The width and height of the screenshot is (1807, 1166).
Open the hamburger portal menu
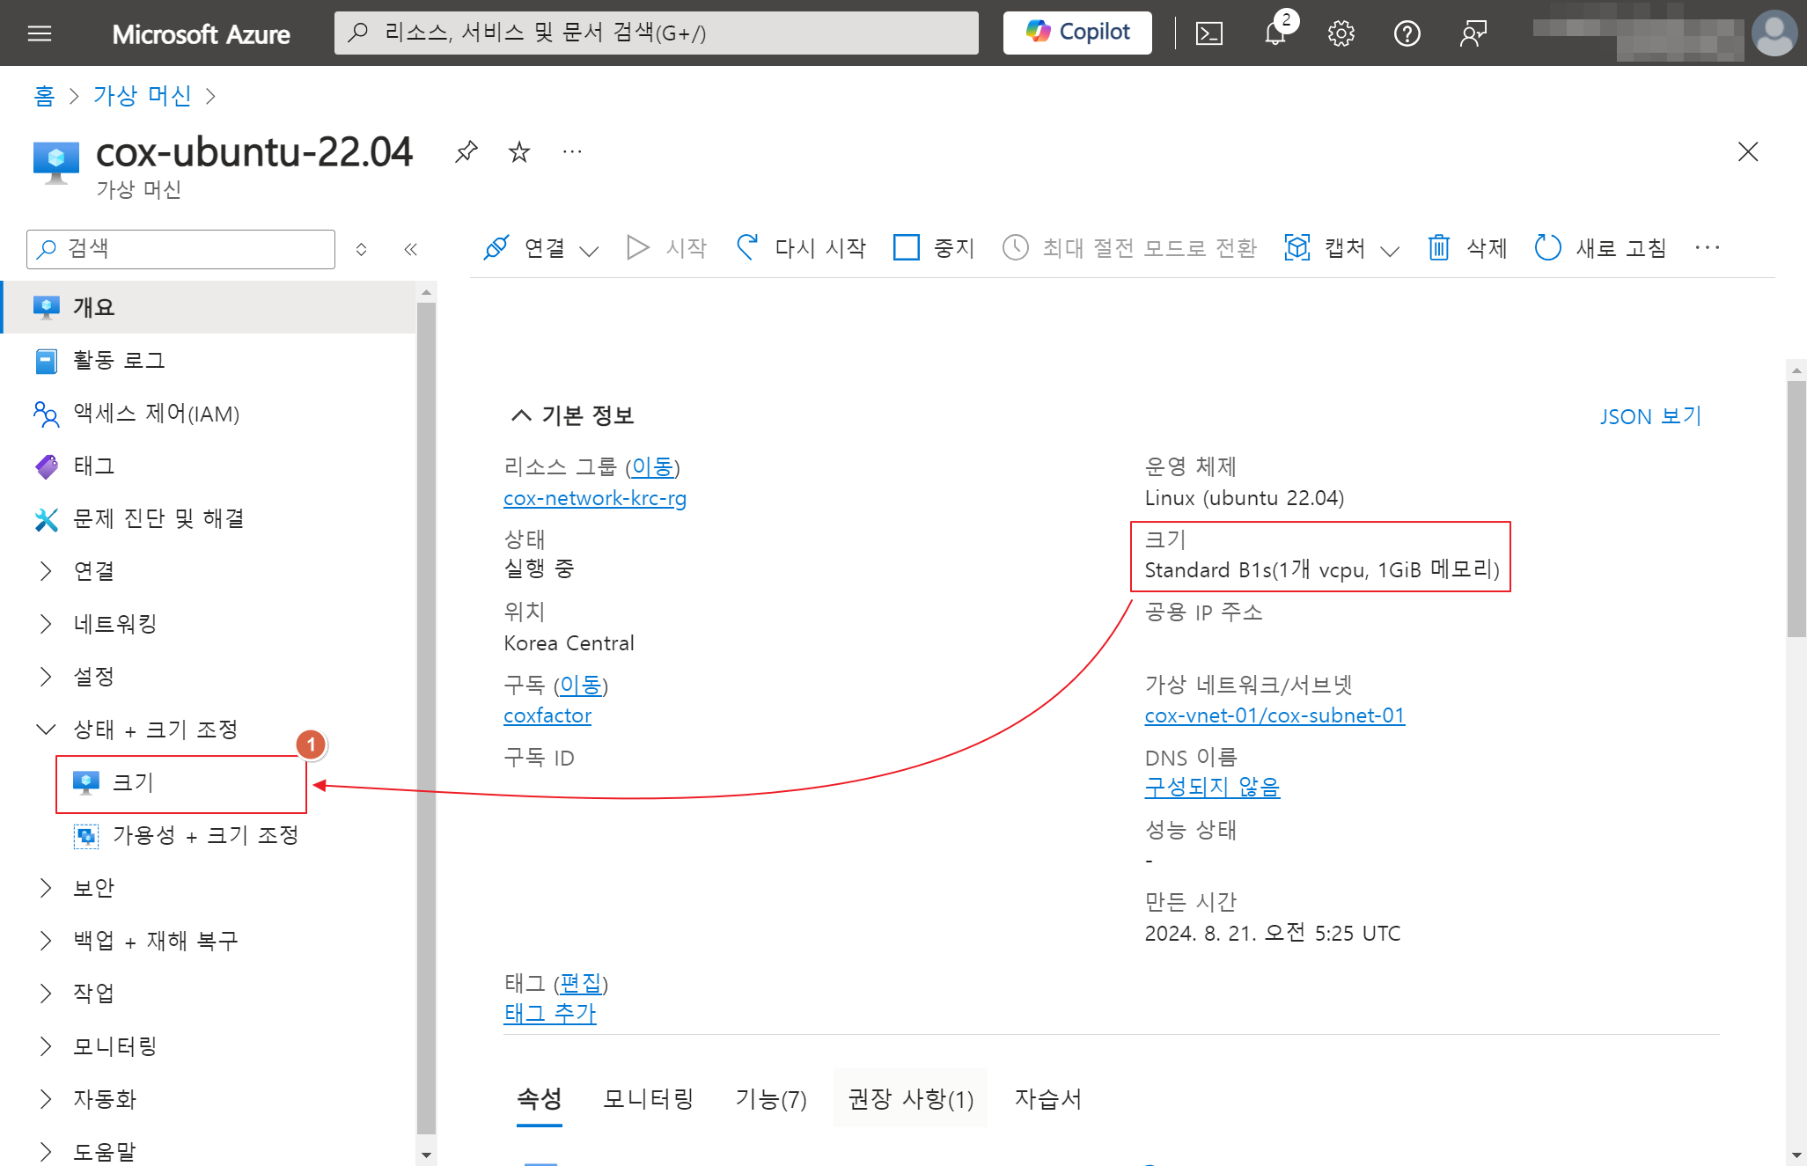40,33
